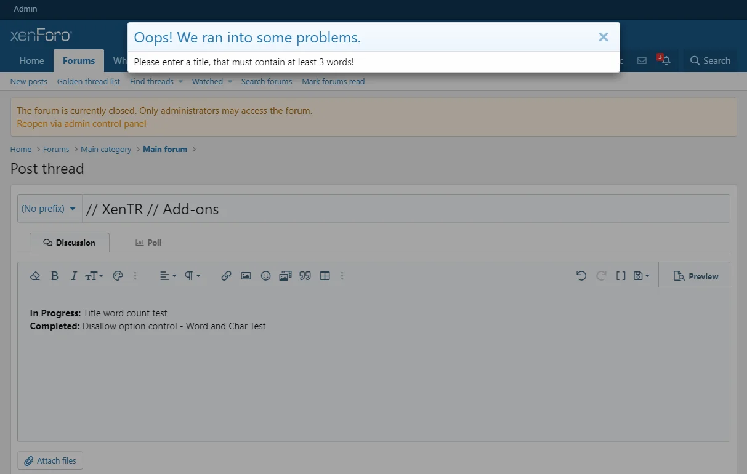Open the text color palette
This screenshot has width=747, height=474.
click(x=118, y=276)
